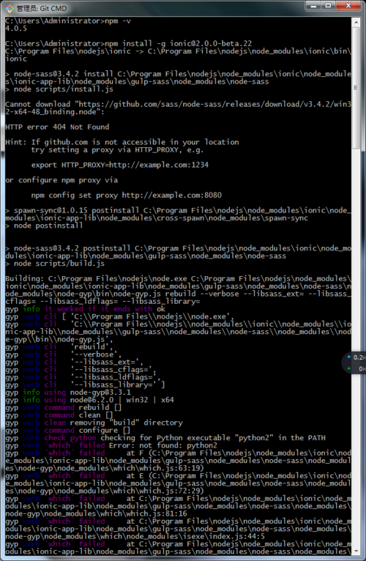Viewport: 366px width, 561px height.
Task: Click 'gyp verb command rebuild []' line
Action: pyautogui.click(x=64, y=407)
